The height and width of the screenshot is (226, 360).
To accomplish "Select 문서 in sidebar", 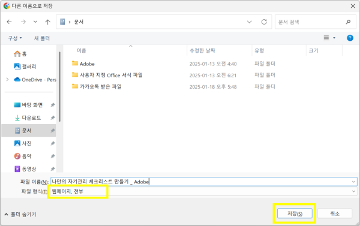I will pos(29,131).
